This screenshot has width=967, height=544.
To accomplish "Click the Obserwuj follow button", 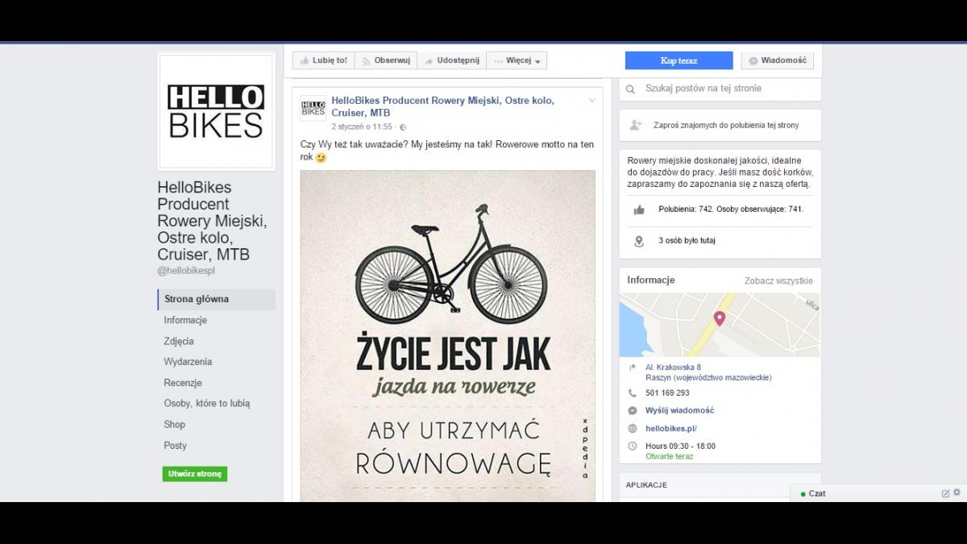I will (x=386, y=60).
